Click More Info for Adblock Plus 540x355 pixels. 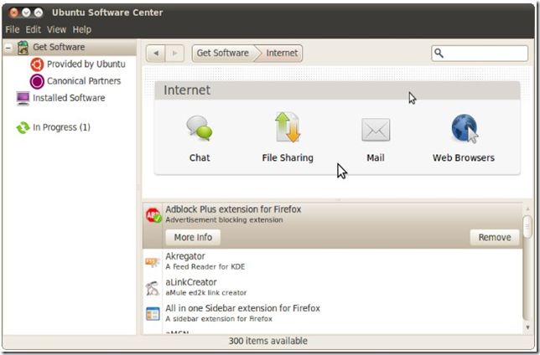coord(193,237)
